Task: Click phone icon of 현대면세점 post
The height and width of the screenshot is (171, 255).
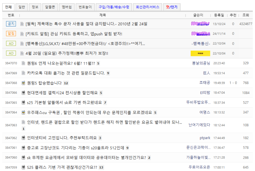Action: [23, 93]
